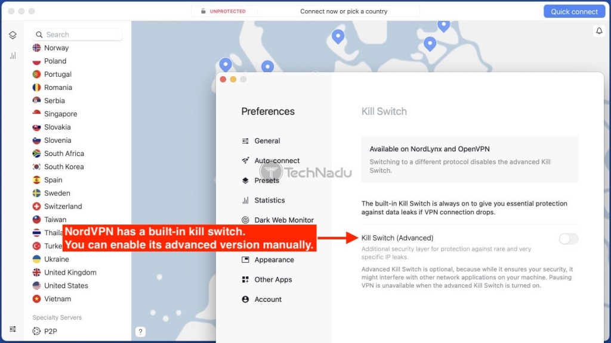611x343 pixels.
Task: Click the Sweden flag icon
Action: coord(36,194)
